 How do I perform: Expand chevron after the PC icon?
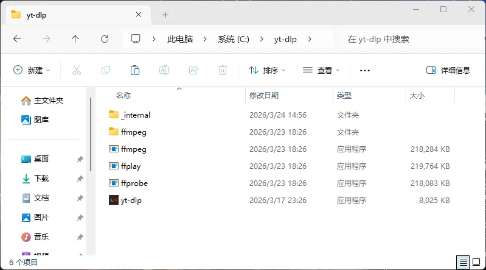[154, 39]
